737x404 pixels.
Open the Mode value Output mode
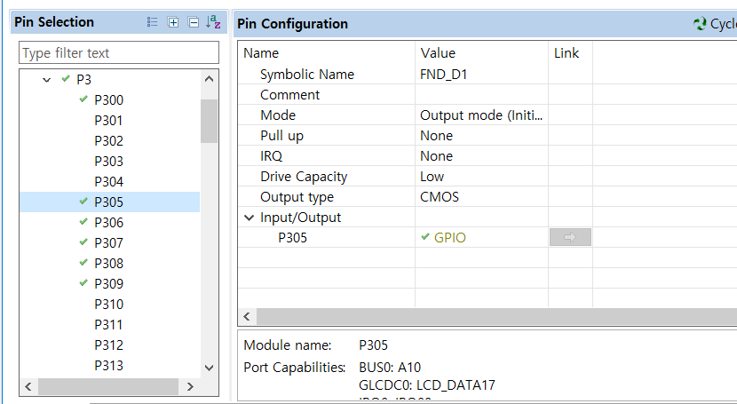tap(481, 115)
